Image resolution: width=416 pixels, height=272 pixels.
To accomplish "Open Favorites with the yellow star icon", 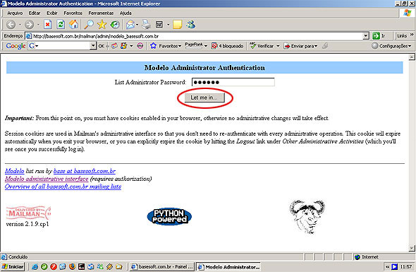I will coord(102,25).
